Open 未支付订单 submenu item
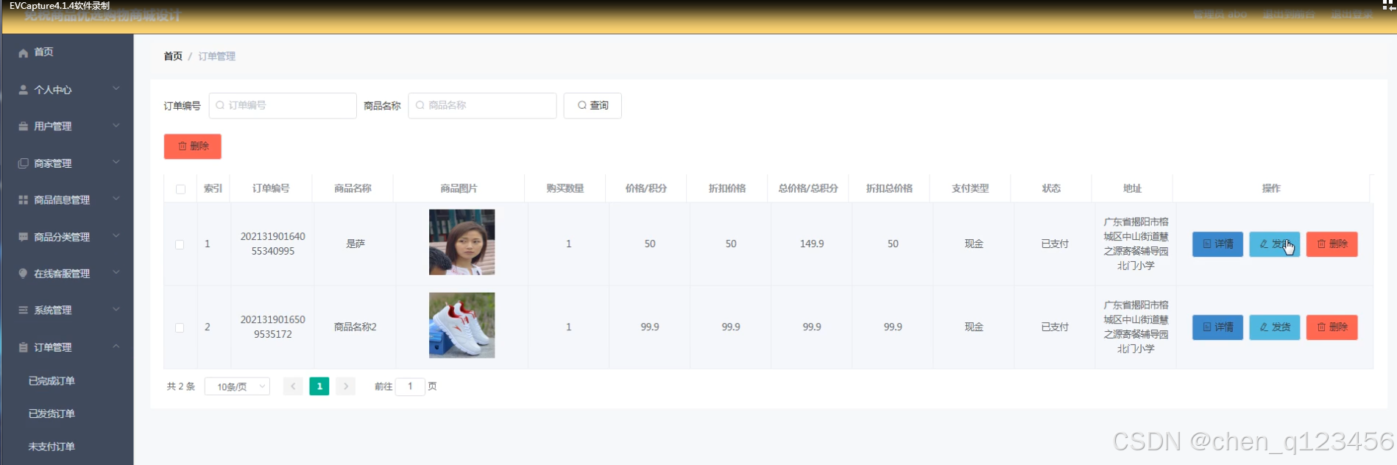 52,447
